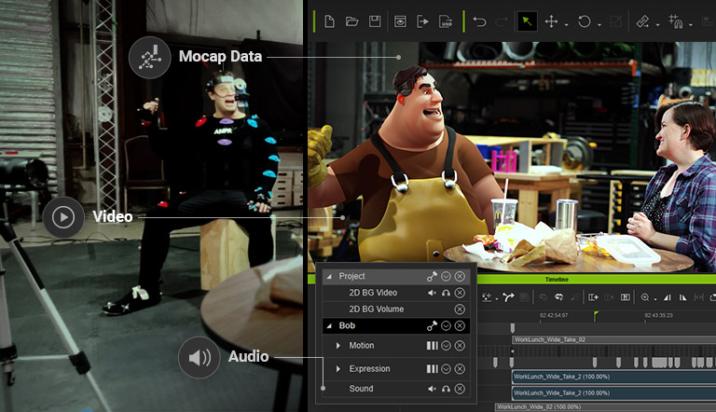Toggle headphones solo on Sound track
716x412 pixels.
click(x=447, y=389)
